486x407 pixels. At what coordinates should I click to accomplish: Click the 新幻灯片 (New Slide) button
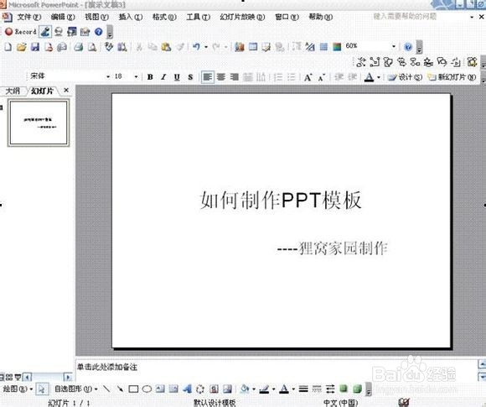[x=452, y=77]
